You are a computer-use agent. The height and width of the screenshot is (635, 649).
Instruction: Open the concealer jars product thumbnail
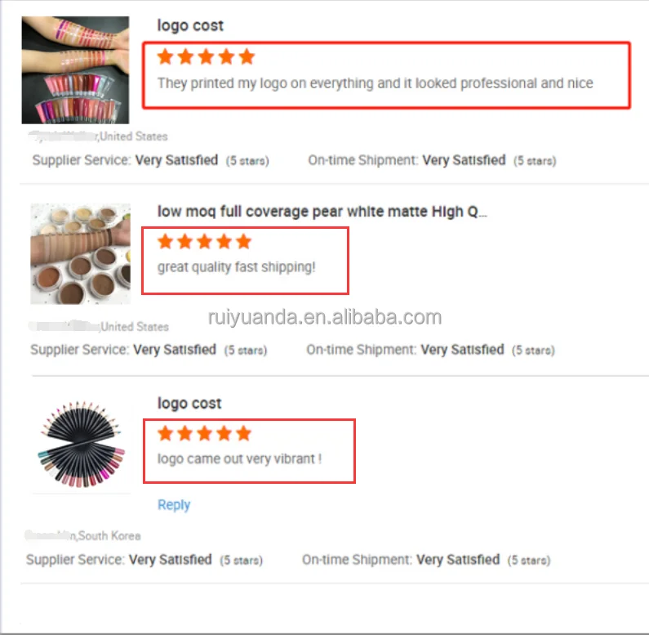[x=81, y=253]
